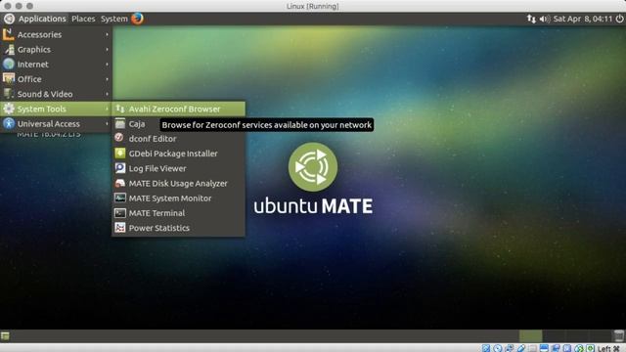Click the MATE Disk Usage Analyzer icon

(119, 183)
